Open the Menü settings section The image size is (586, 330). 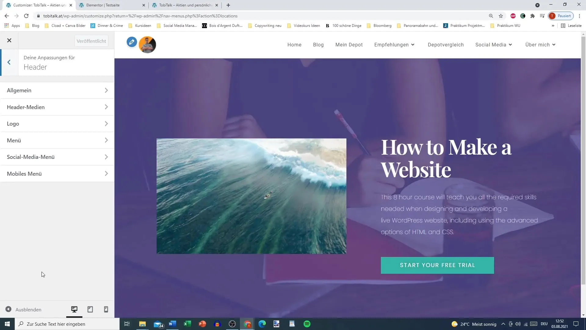57,141
